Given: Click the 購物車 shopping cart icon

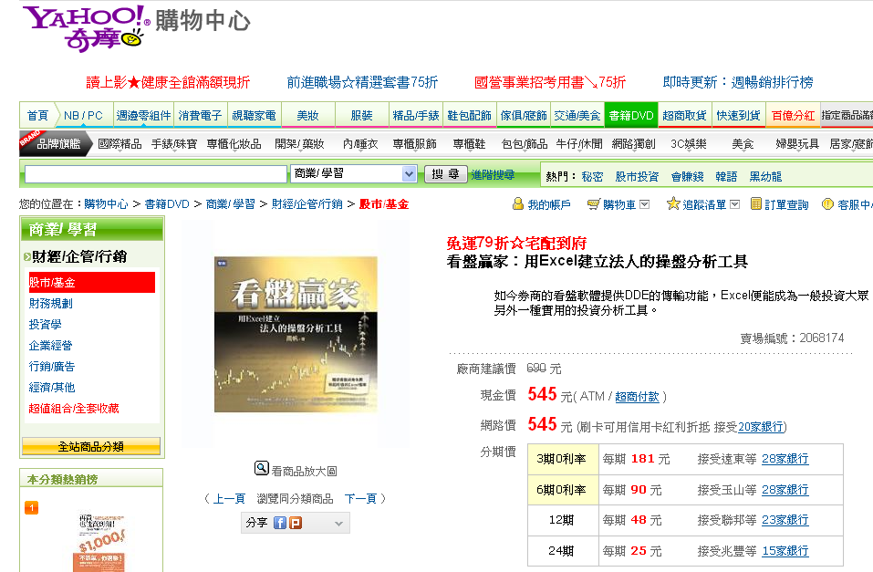Looking at the screenshot, I should click(x=594, y=204).
